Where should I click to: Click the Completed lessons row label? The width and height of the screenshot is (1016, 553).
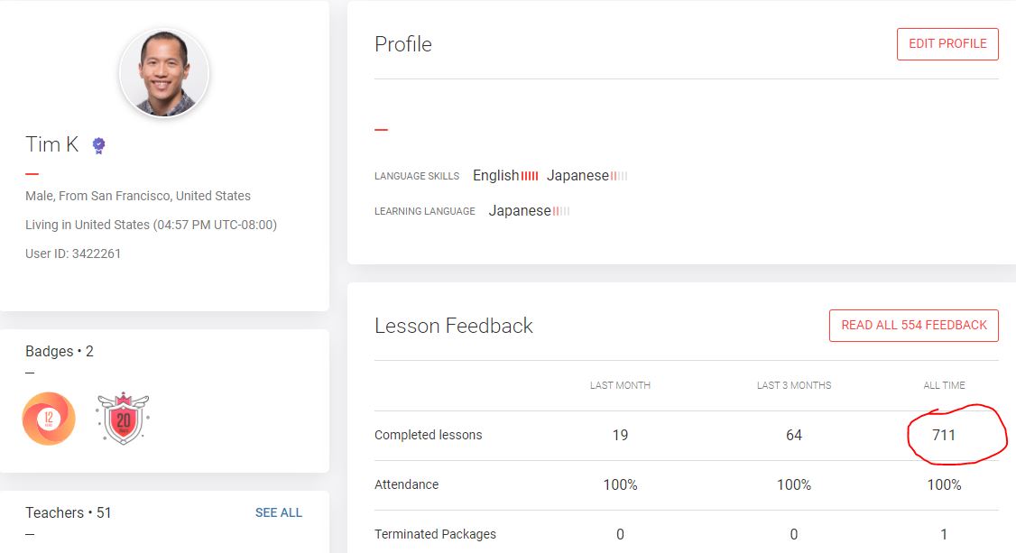coord(428,434)
